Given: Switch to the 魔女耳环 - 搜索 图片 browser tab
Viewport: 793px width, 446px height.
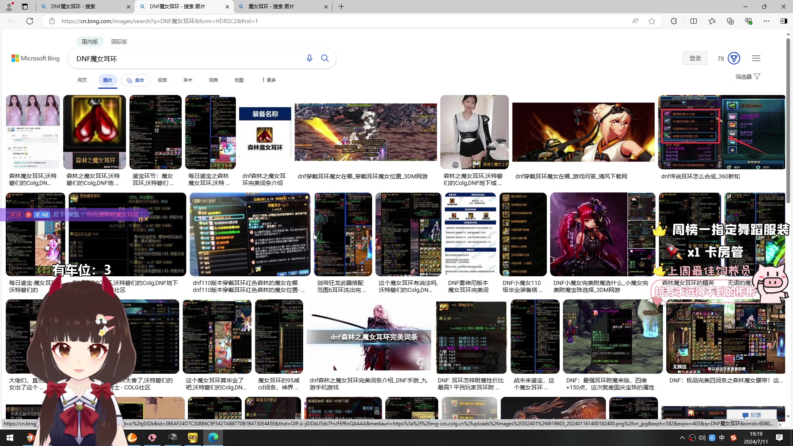Looking at the screenshot, I should click(283, 7).
